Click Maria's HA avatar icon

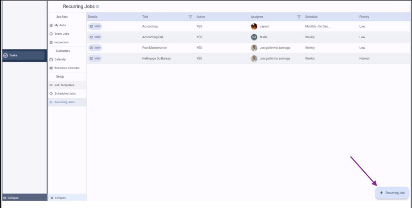254,37
